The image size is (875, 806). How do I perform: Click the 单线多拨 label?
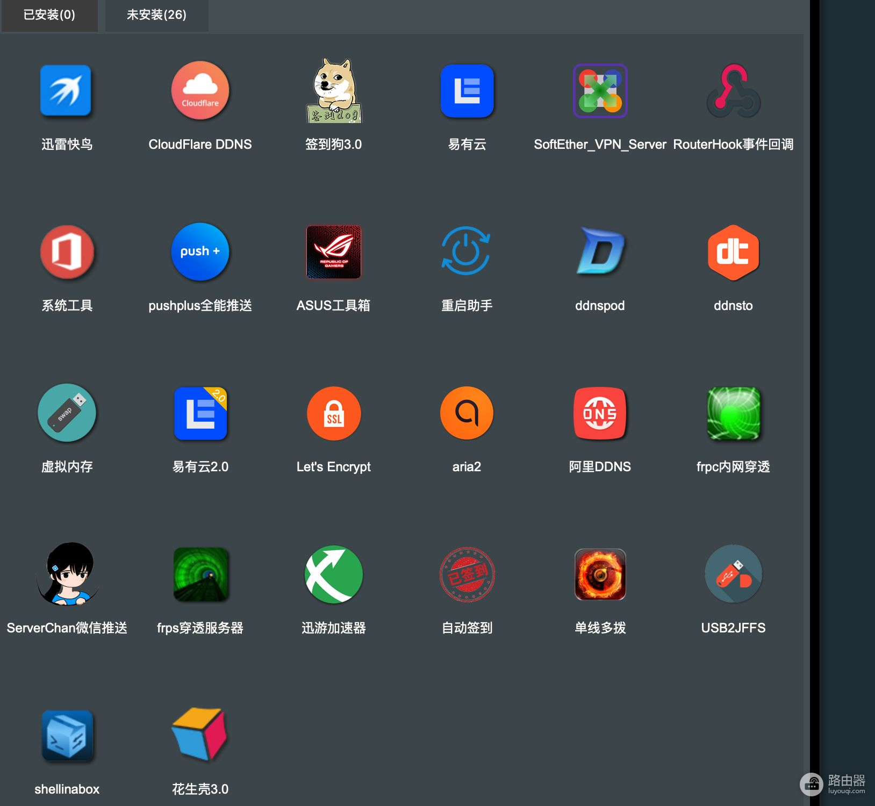click(x=600, y=628)
